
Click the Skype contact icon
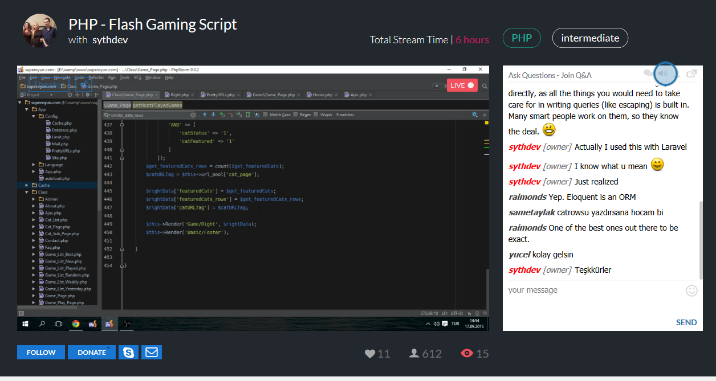click(128, 352)
